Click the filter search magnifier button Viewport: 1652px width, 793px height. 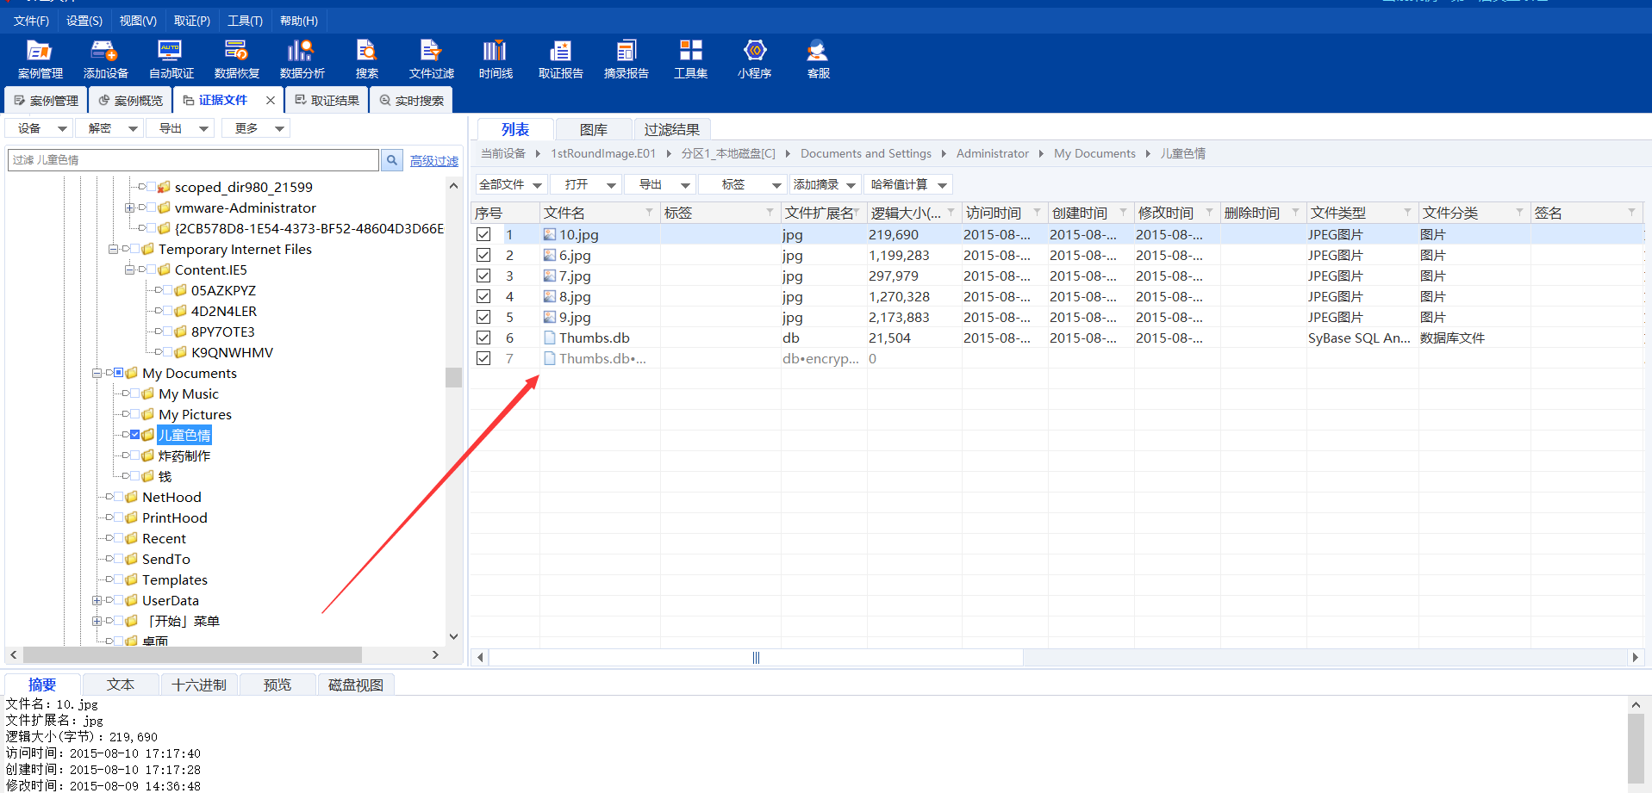392,160
